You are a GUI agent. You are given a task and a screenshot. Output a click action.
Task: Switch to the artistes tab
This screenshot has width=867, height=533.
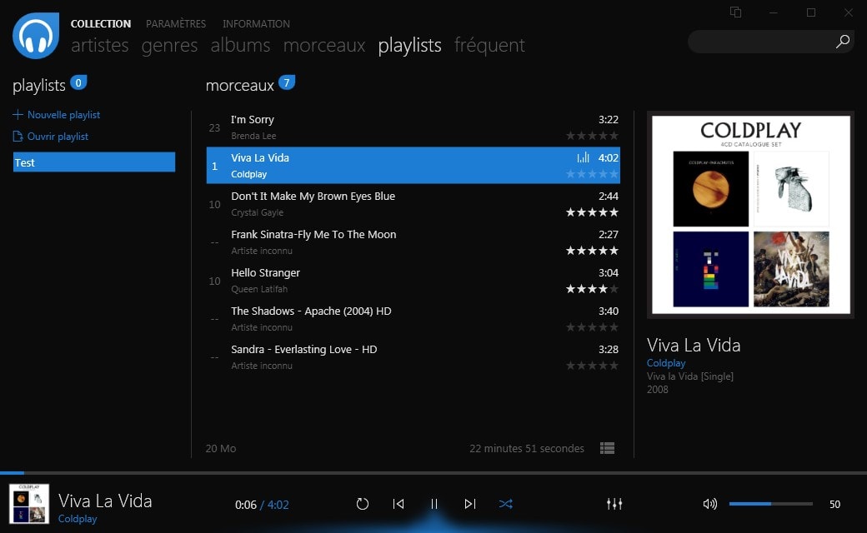[99, 45]
